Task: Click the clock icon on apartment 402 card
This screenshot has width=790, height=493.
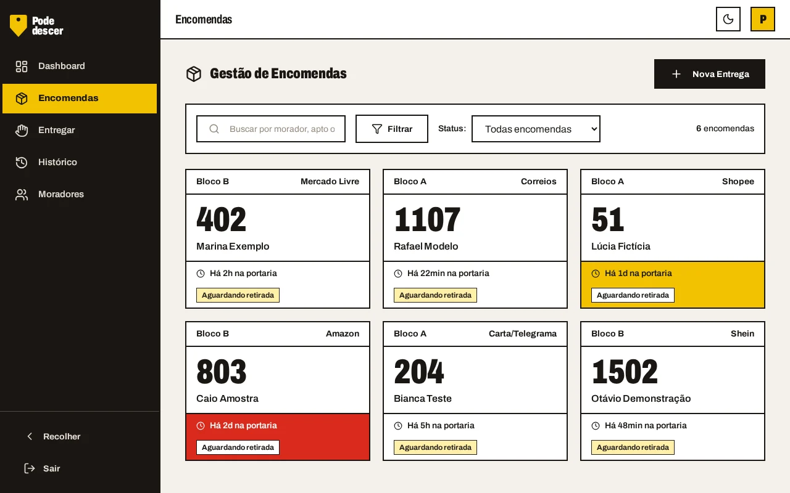Action: tap(201, 274)
